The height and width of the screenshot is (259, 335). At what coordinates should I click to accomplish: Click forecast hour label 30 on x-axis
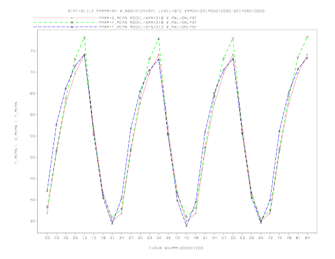click(x=140, y=238)
